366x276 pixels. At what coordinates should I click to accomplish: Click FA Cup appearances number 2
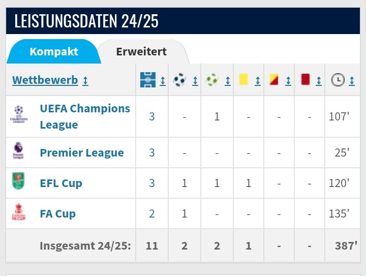point(152,213)
